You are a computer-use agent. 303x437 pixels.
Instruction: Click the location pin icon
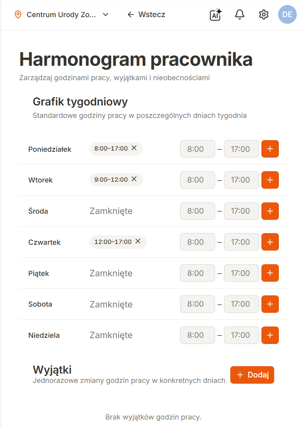[17, 15]
